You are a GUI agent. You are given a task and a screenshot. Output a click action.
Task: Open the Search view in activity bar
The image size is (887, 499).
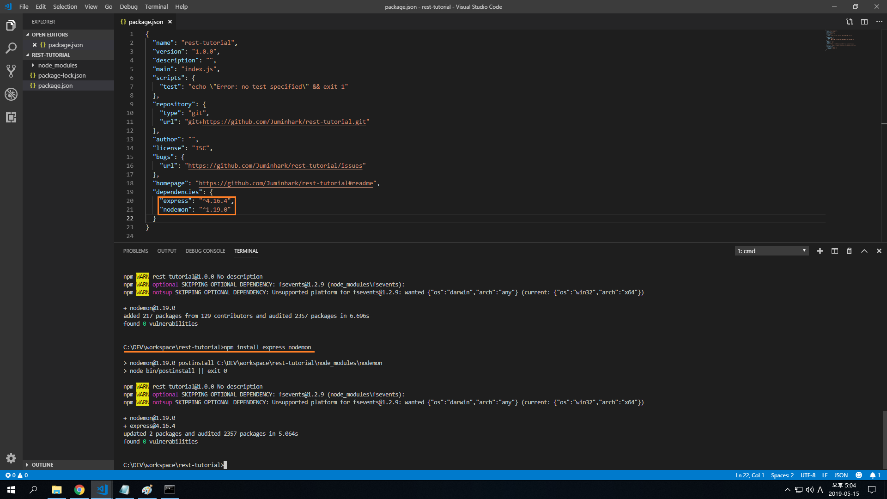11,48
